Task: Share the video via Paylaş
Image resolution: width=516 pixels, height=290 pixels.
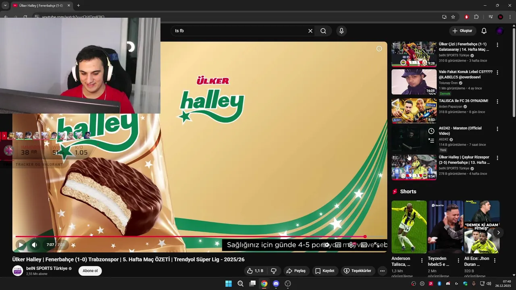Action: [x=296, y=271]
